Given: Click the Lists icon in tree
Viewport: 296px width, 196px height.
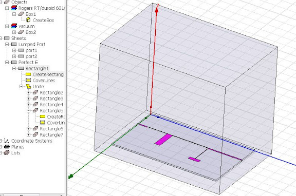Looking at the screenshot, I should coord(7,153).
